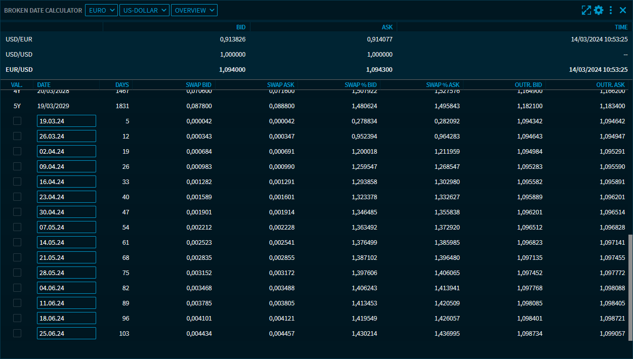Screen dimensions: 633x359
Task: Open the three-dot more options menu
Action: (x=611, y=10)
